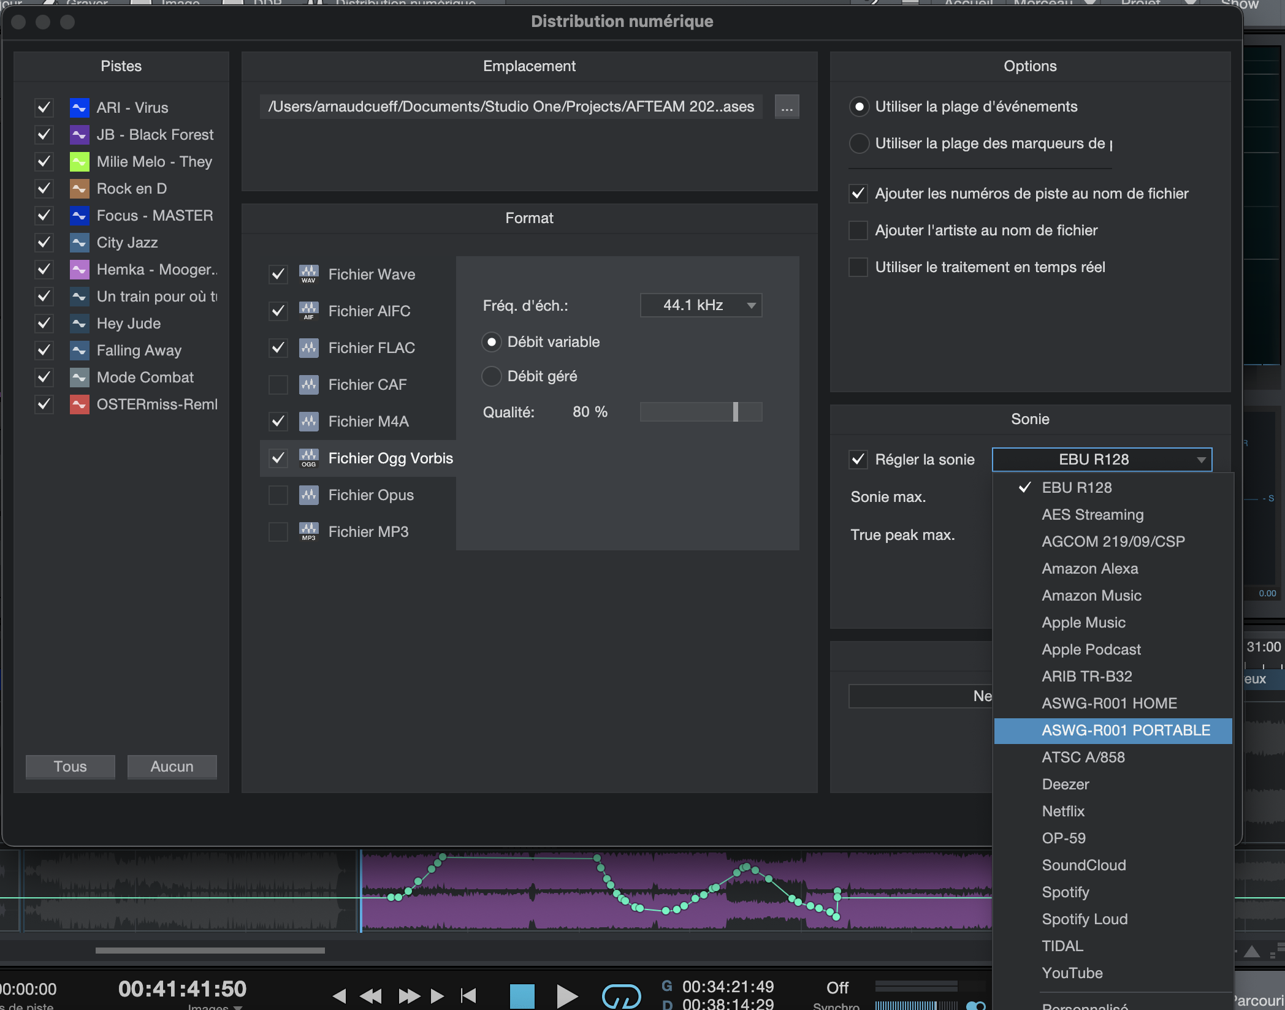1285x1010 pixels.
Task: Choose Apple Music in loudness menu
Action: [x=1083, y=623]
